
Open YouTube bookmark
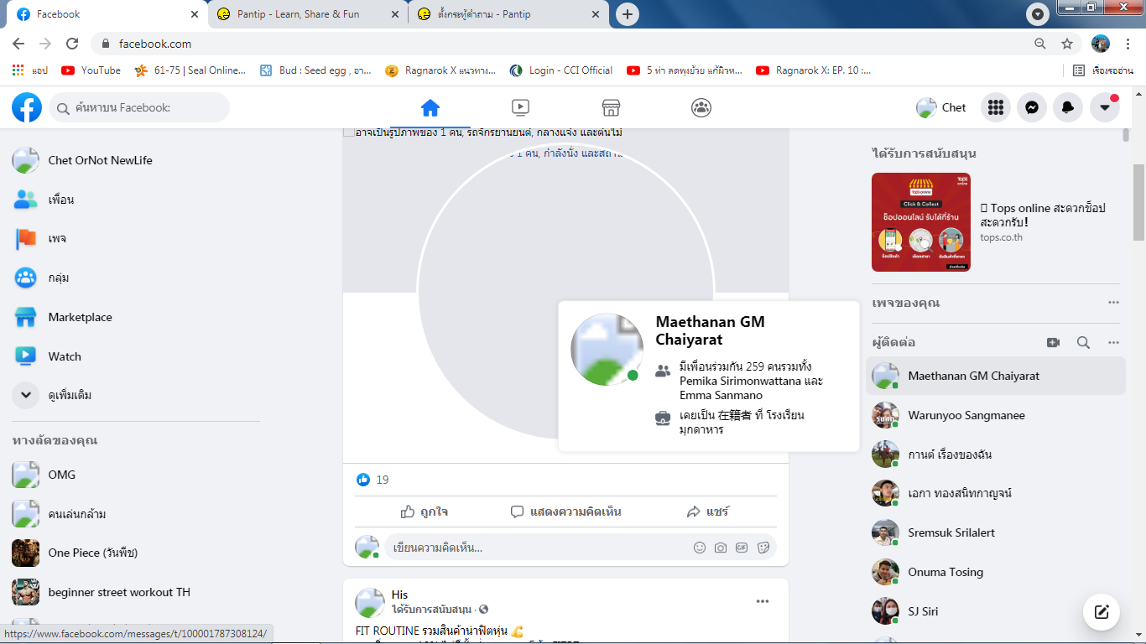(91, 70)
